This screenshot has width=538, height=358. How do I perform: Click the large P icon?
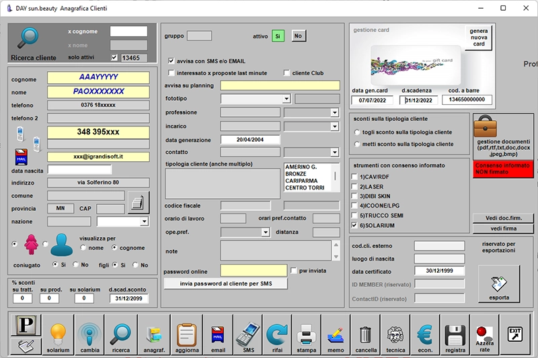(26, 325)
